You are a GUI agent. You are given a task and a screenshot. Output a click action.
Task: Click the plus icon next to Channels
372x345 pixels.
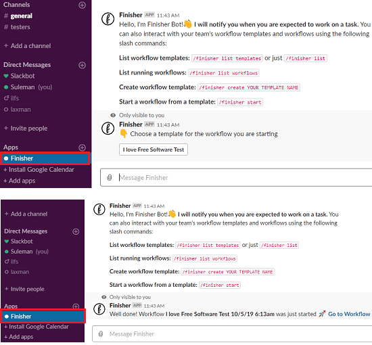(x=82, y=5)
